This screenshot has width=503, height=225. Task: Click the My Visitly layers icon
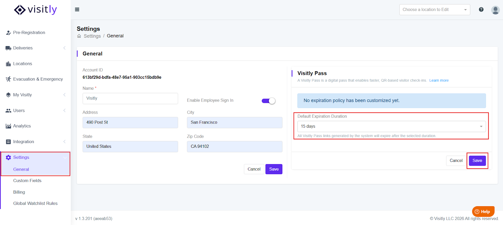[x=8, y=95]
